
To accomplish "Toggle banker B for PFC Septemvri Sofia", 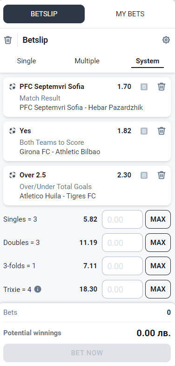I will pyautogui.click(x=144, y=87).
